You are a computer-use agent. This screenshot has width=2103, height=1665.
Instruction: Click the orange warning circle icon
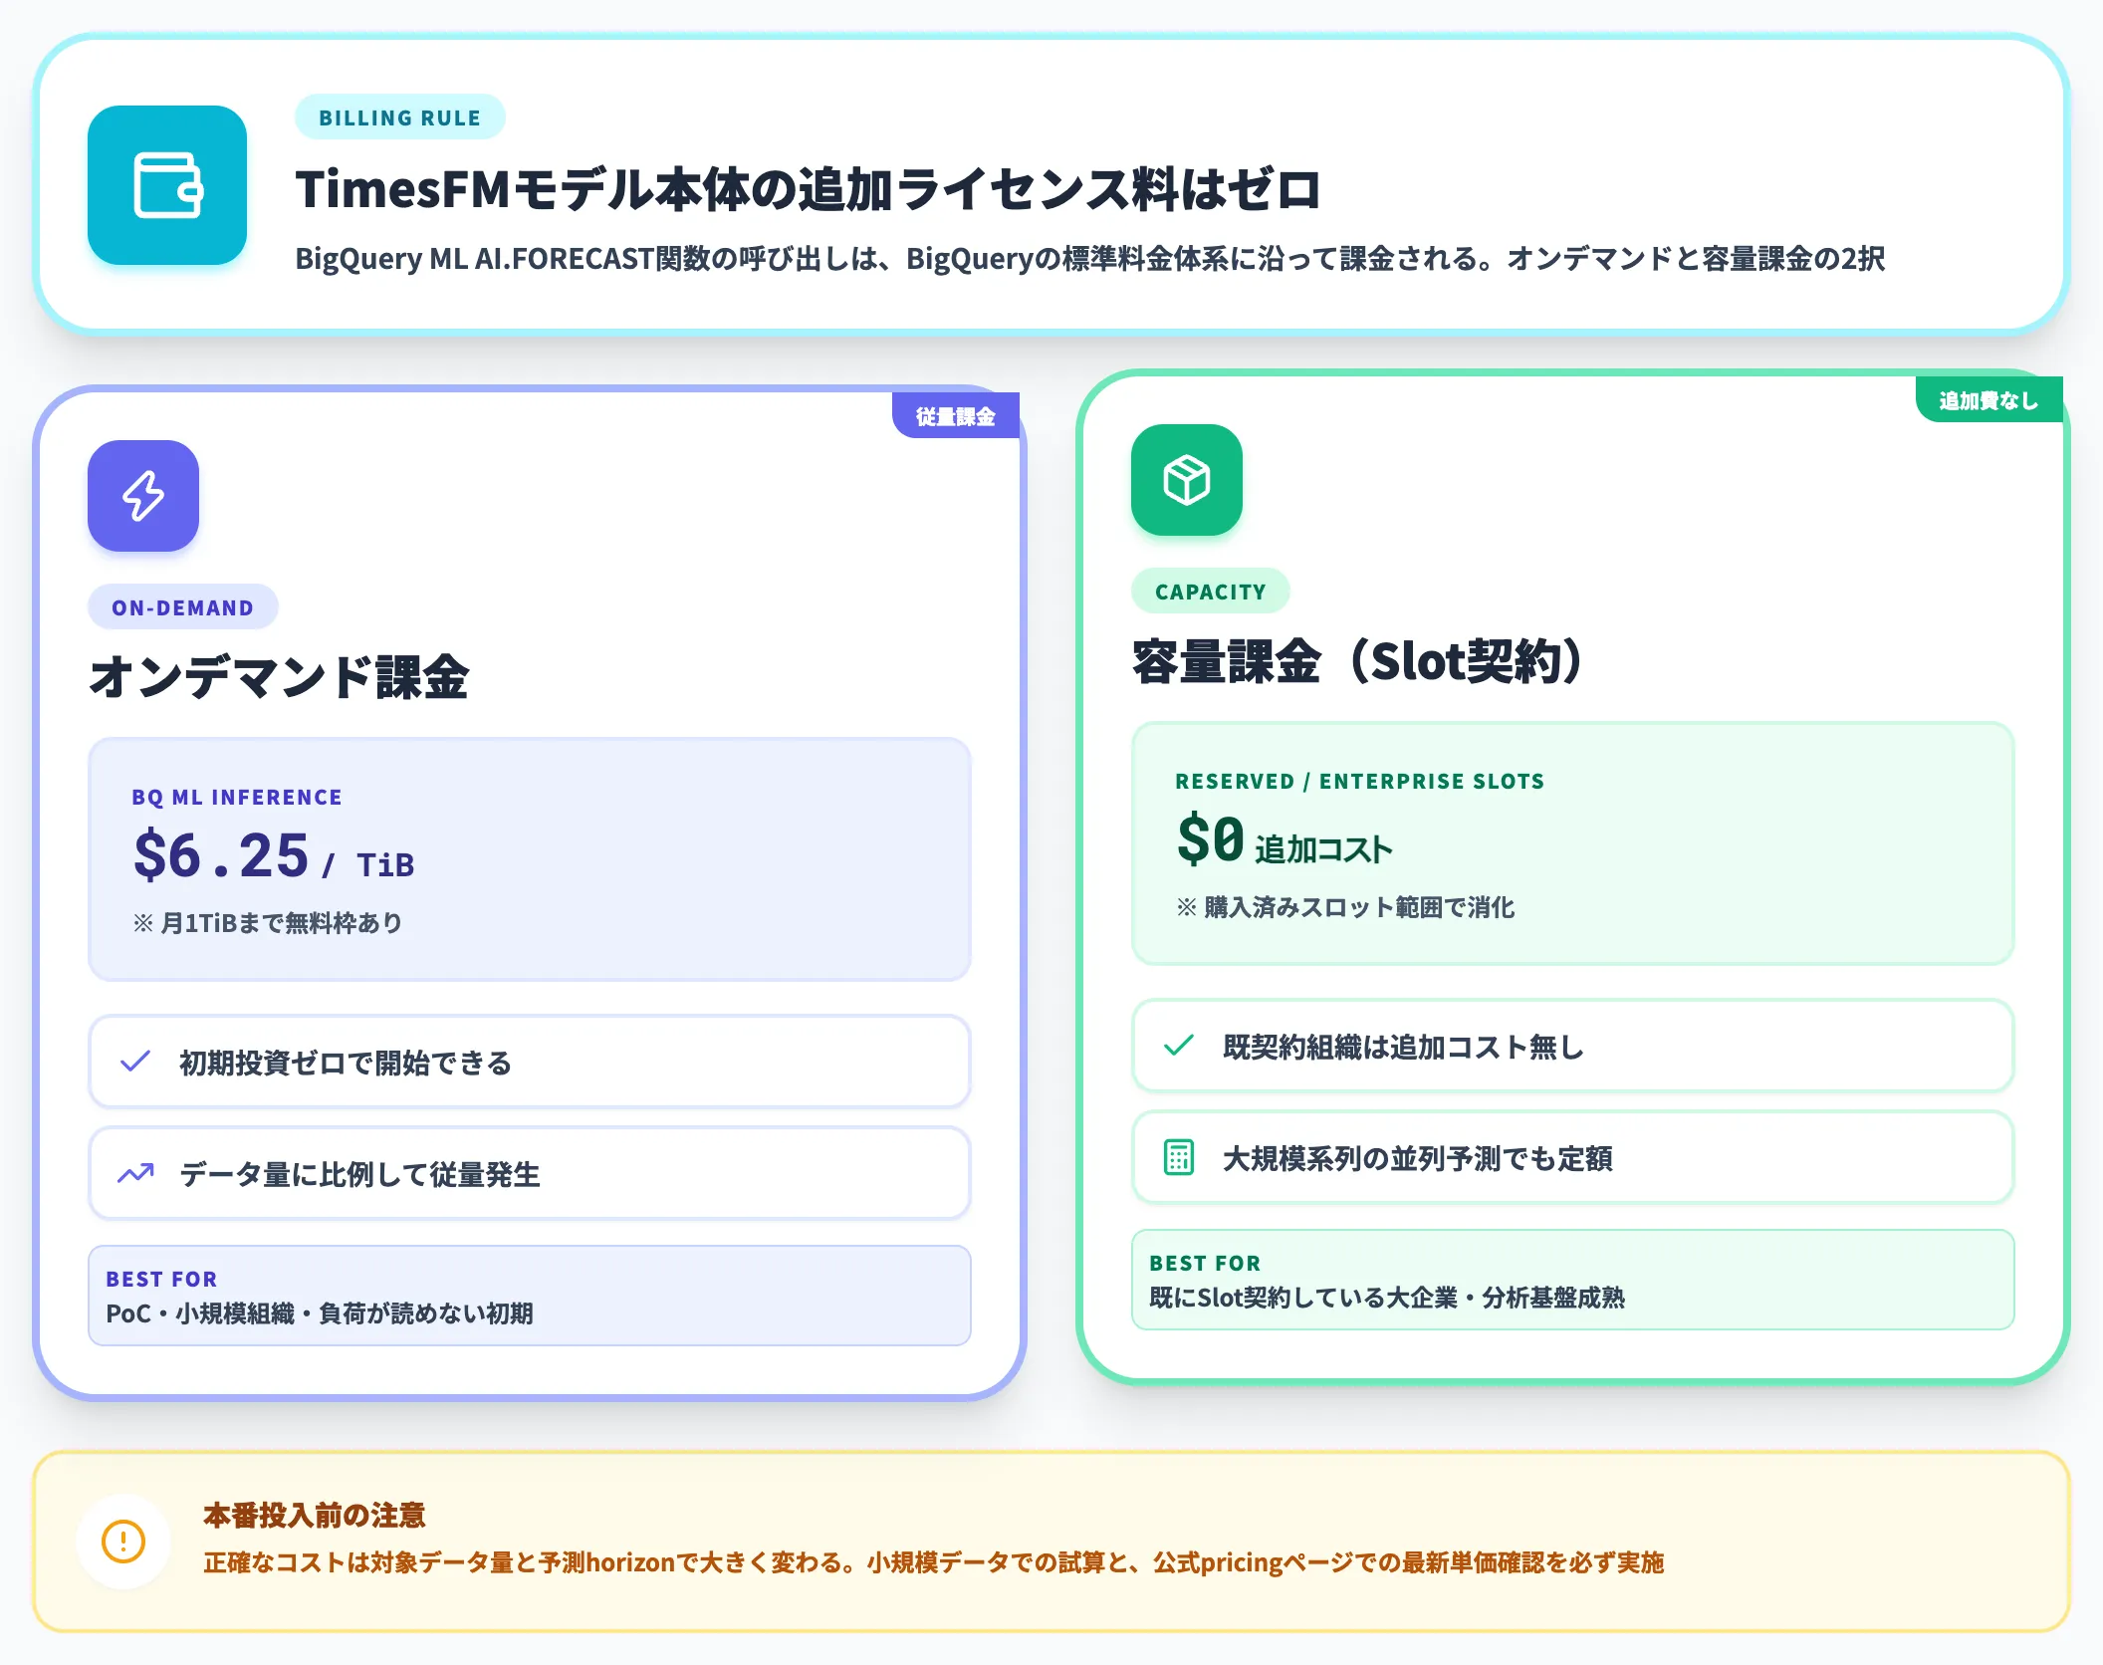point(123,1542)
